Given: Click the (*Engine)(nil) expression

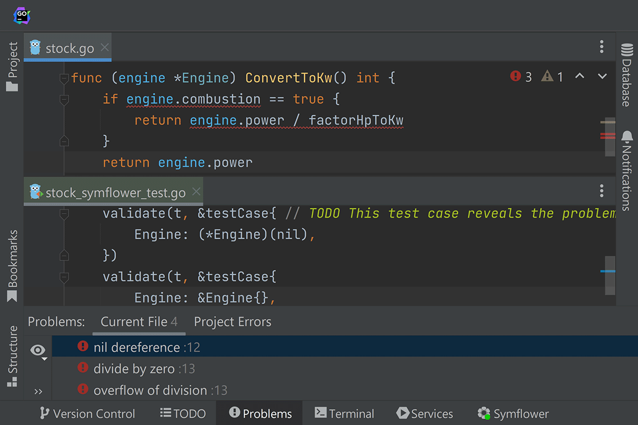Looking at the screenshot, I should click(x=253, y=234).
